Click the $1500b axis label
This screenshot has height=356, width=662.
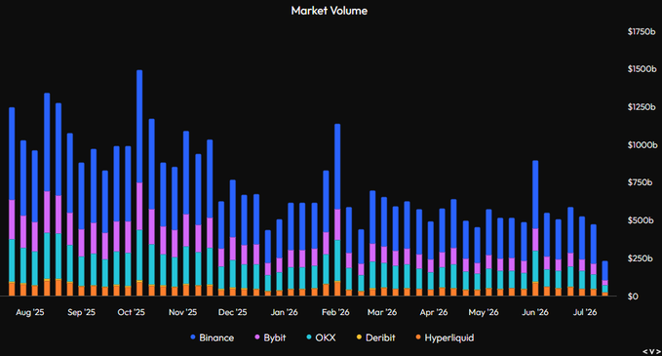[x=642, y=69]
